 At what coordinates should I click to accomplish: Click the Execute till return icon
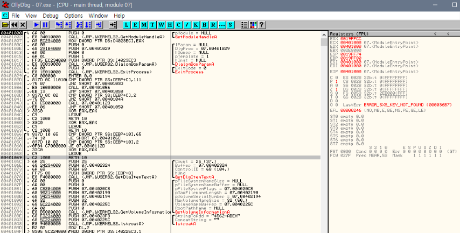[x=99, y=25]
